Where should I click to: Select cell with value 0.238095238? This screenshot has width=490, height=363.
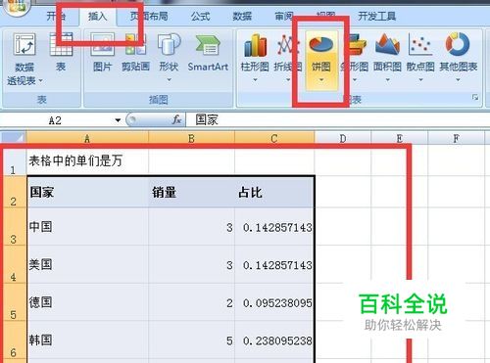pyautogui.click(x=274, y=340)
